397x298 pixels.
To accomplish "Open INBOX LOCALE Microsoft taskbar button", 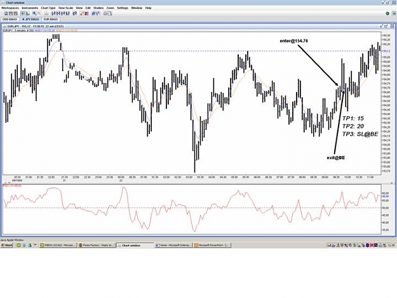I will click(x=58, y=245).
